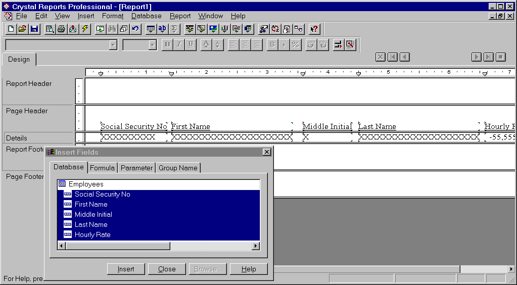
Task: Click the New Report toolbar icon
Action: (11, 29)
